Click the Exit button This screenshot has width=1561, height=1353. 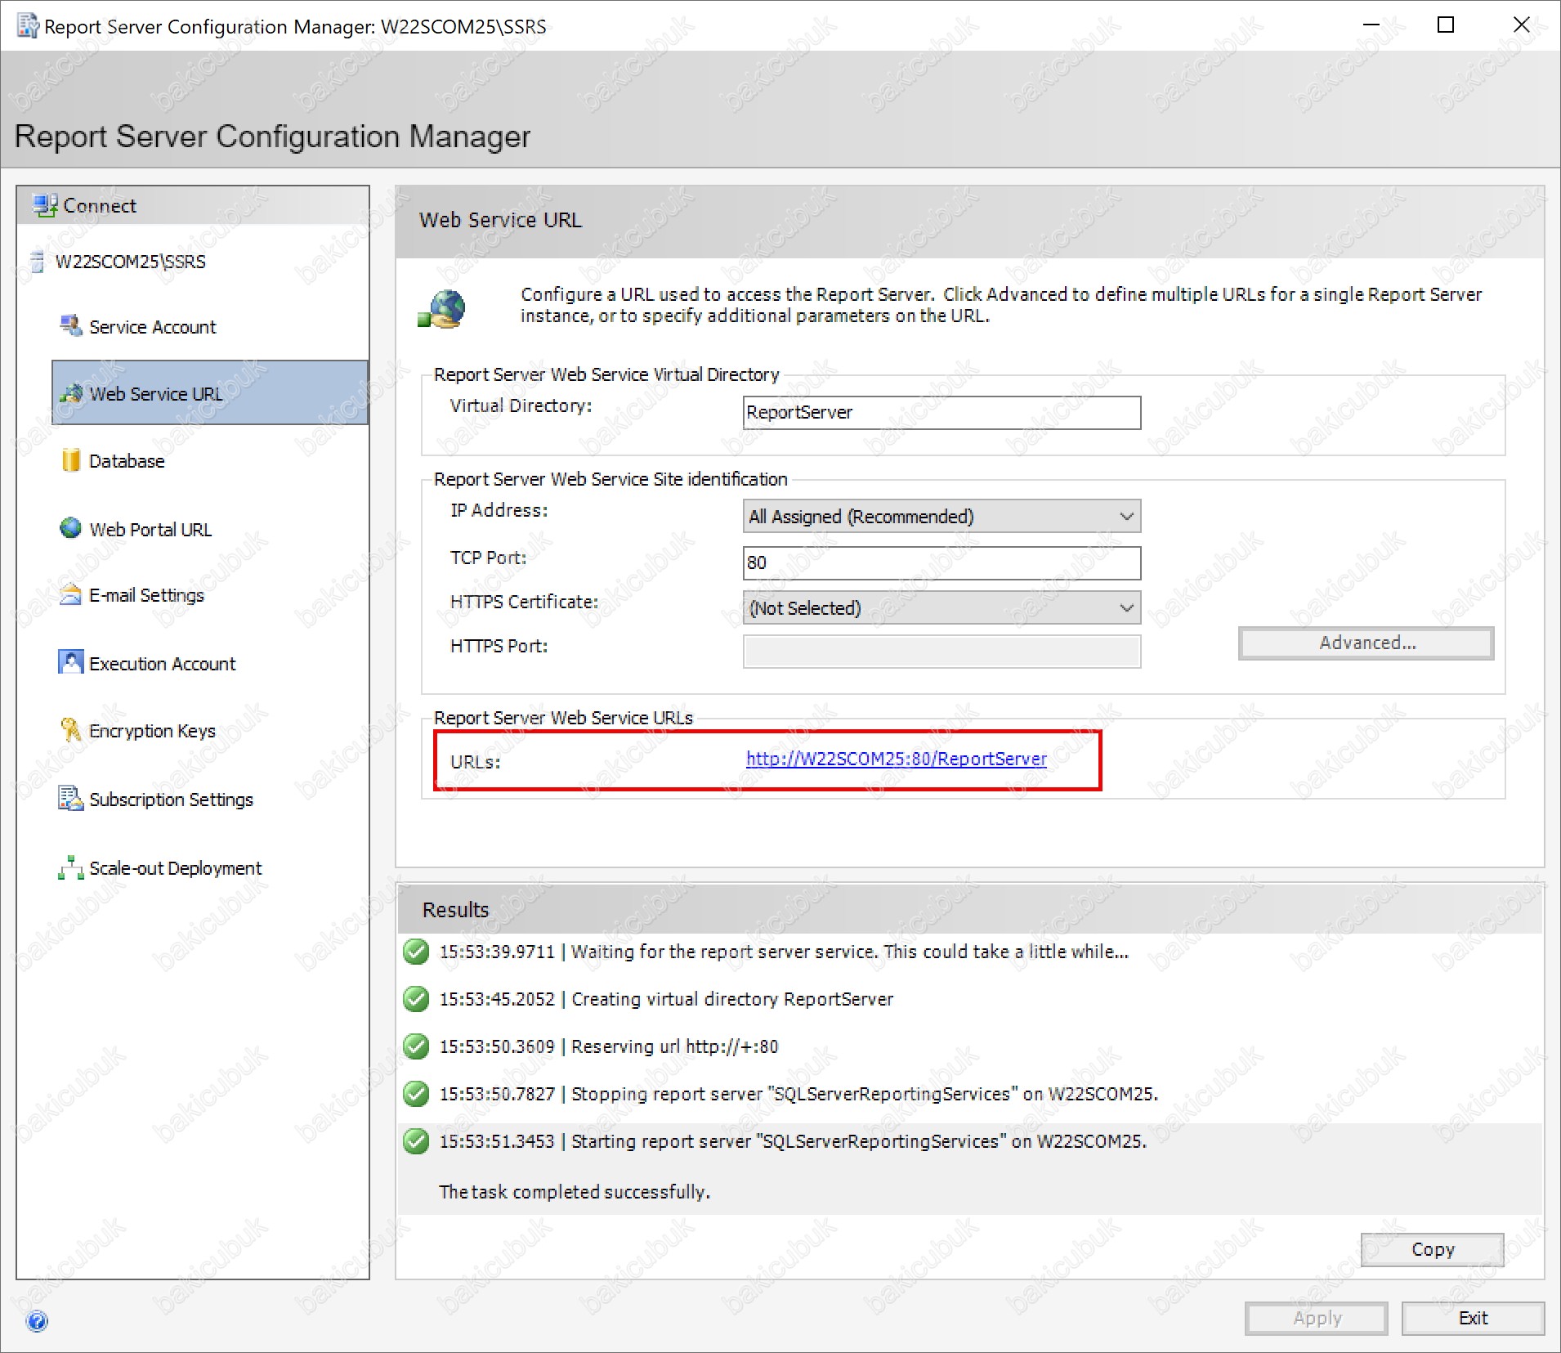point(1473,1318)
